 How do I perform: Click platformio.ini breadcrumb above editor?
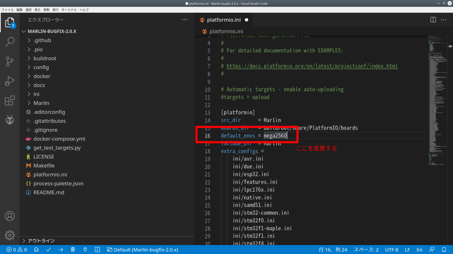point(226,31)
